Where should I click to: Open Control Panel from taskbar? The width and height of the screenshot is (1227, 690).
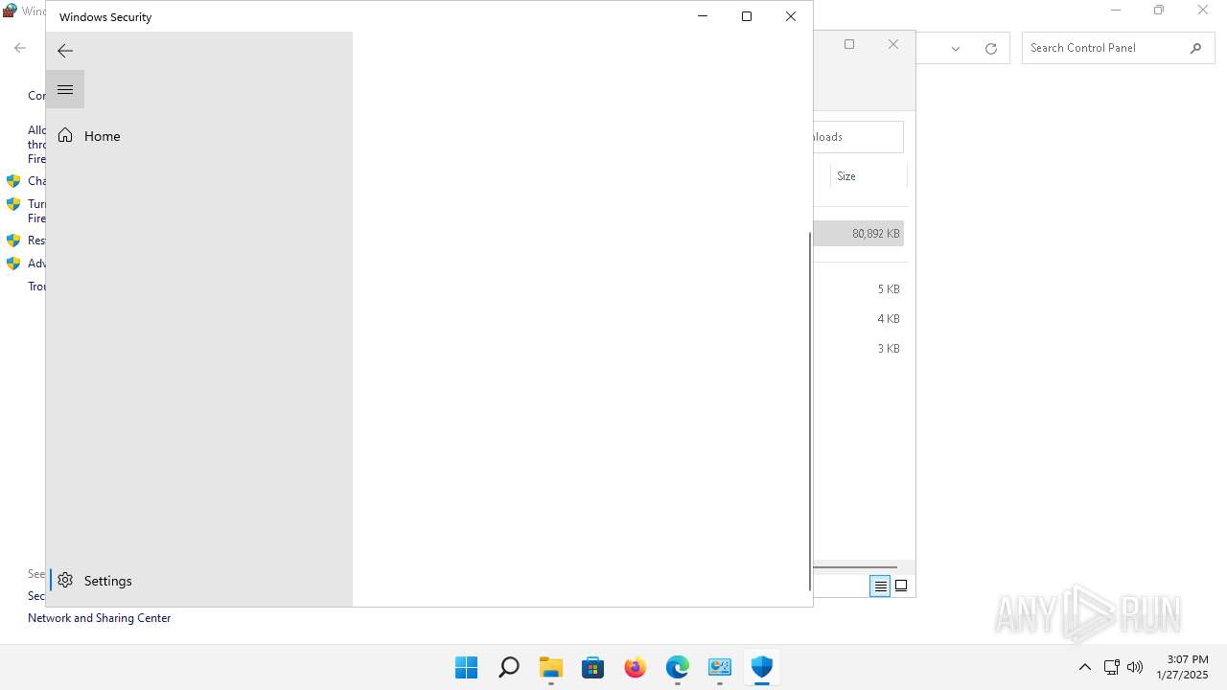pos(720,667)
